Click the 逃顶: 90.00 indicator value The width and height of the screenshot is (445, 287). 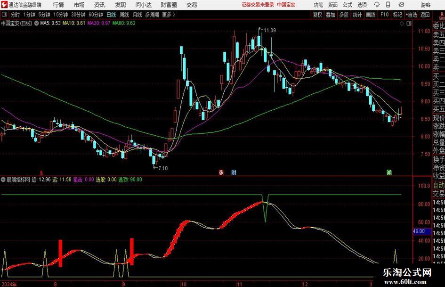pos(130,180)
